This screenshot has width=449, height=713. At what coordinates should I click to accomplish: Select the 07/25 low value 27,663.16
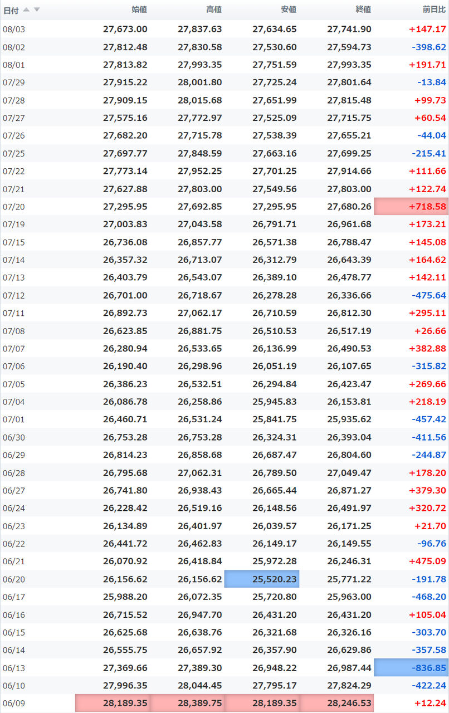pos(275,154)
